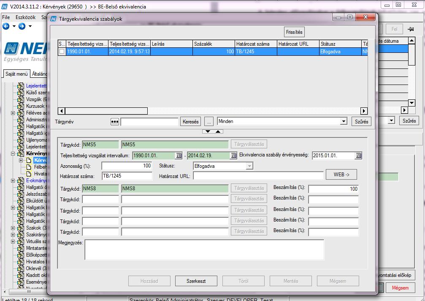Click the back navigation arrow icon
Viewport: 425px width, 301px height.
(6, 26)
